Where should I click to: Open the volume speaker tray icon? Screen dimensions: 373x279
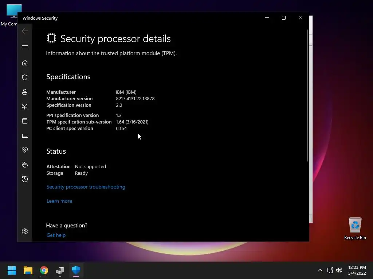[x=339, y=270]
